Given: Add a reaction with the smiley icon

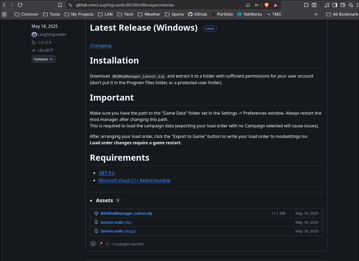Looking at the screenshot, I should coord(93,244).
